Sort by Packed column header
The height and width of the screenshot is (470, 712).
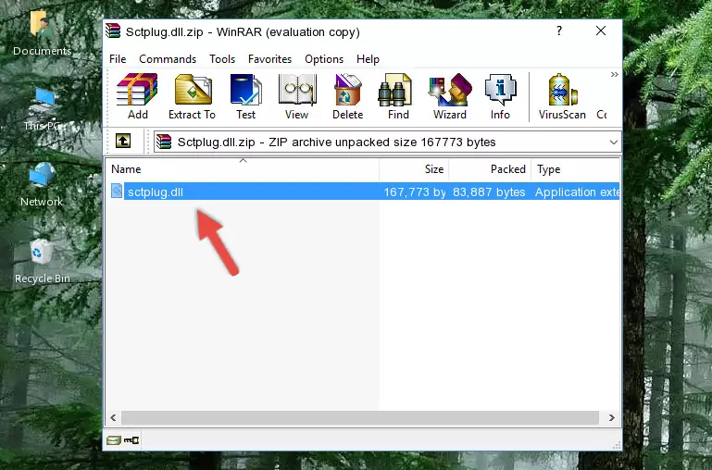pyautogui.click(x=490, y=169)
